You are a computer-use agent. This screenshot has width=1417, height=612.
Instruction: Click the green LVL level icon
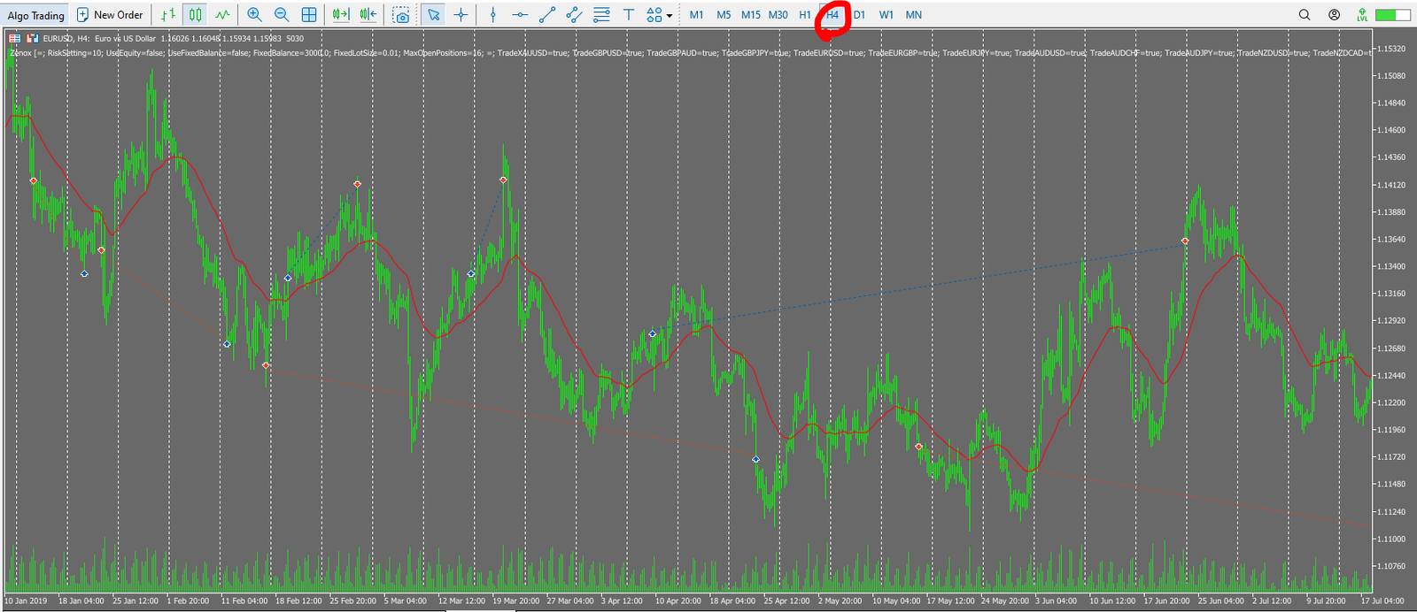coord(1362,15)
